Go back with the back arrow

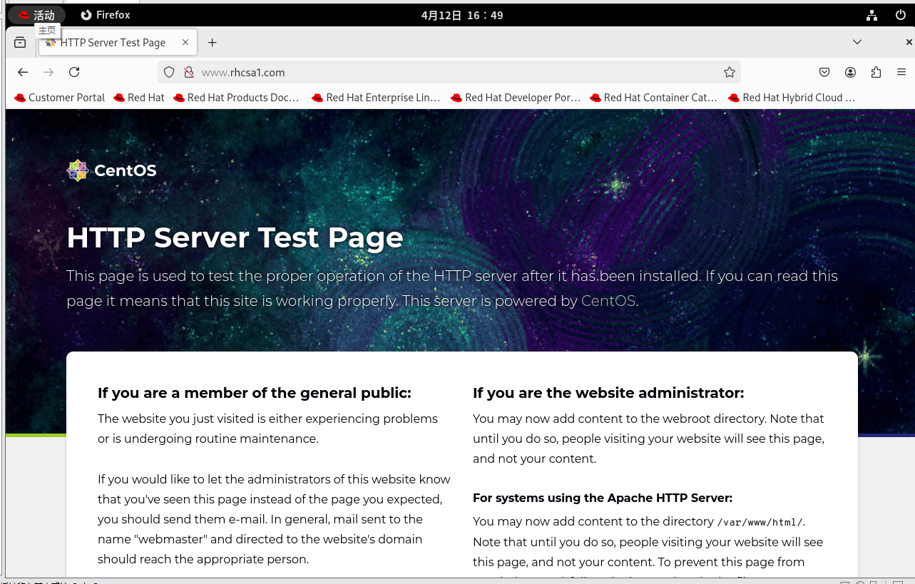[x=23, y=72]
